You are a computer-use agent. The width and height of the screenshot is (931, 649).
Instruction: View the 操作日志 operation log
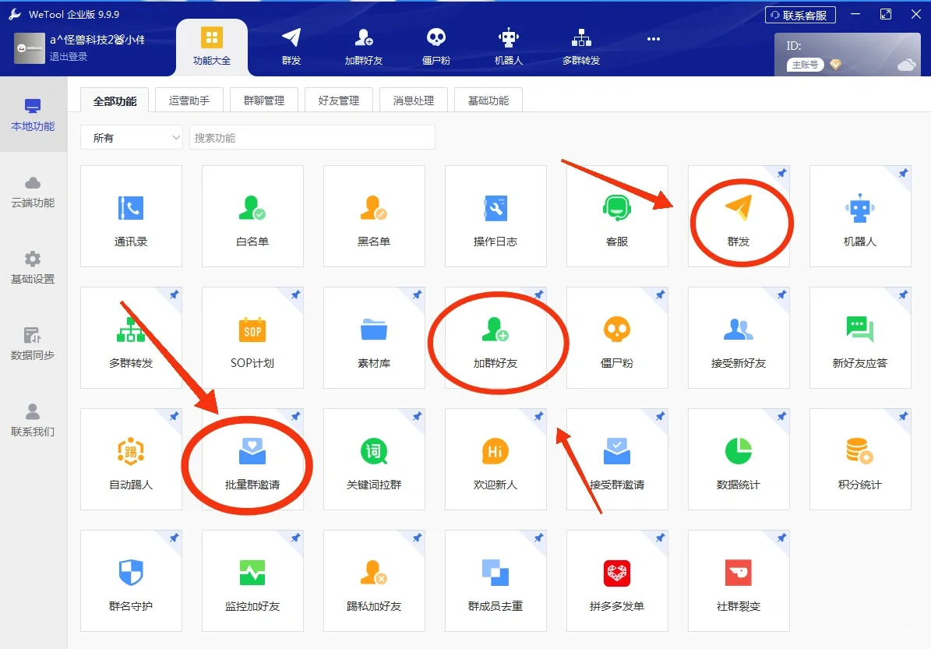coord(495,216)
